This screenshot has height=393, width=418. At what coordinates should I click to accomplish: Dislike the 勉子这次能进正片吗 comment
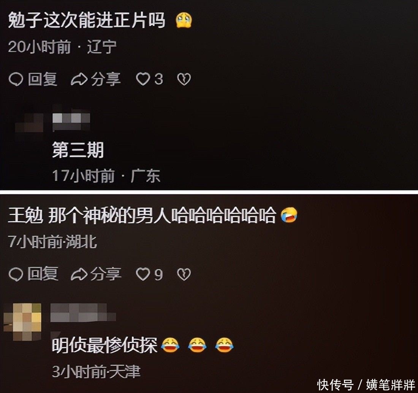pyautogui.click(x=184, y=79)
